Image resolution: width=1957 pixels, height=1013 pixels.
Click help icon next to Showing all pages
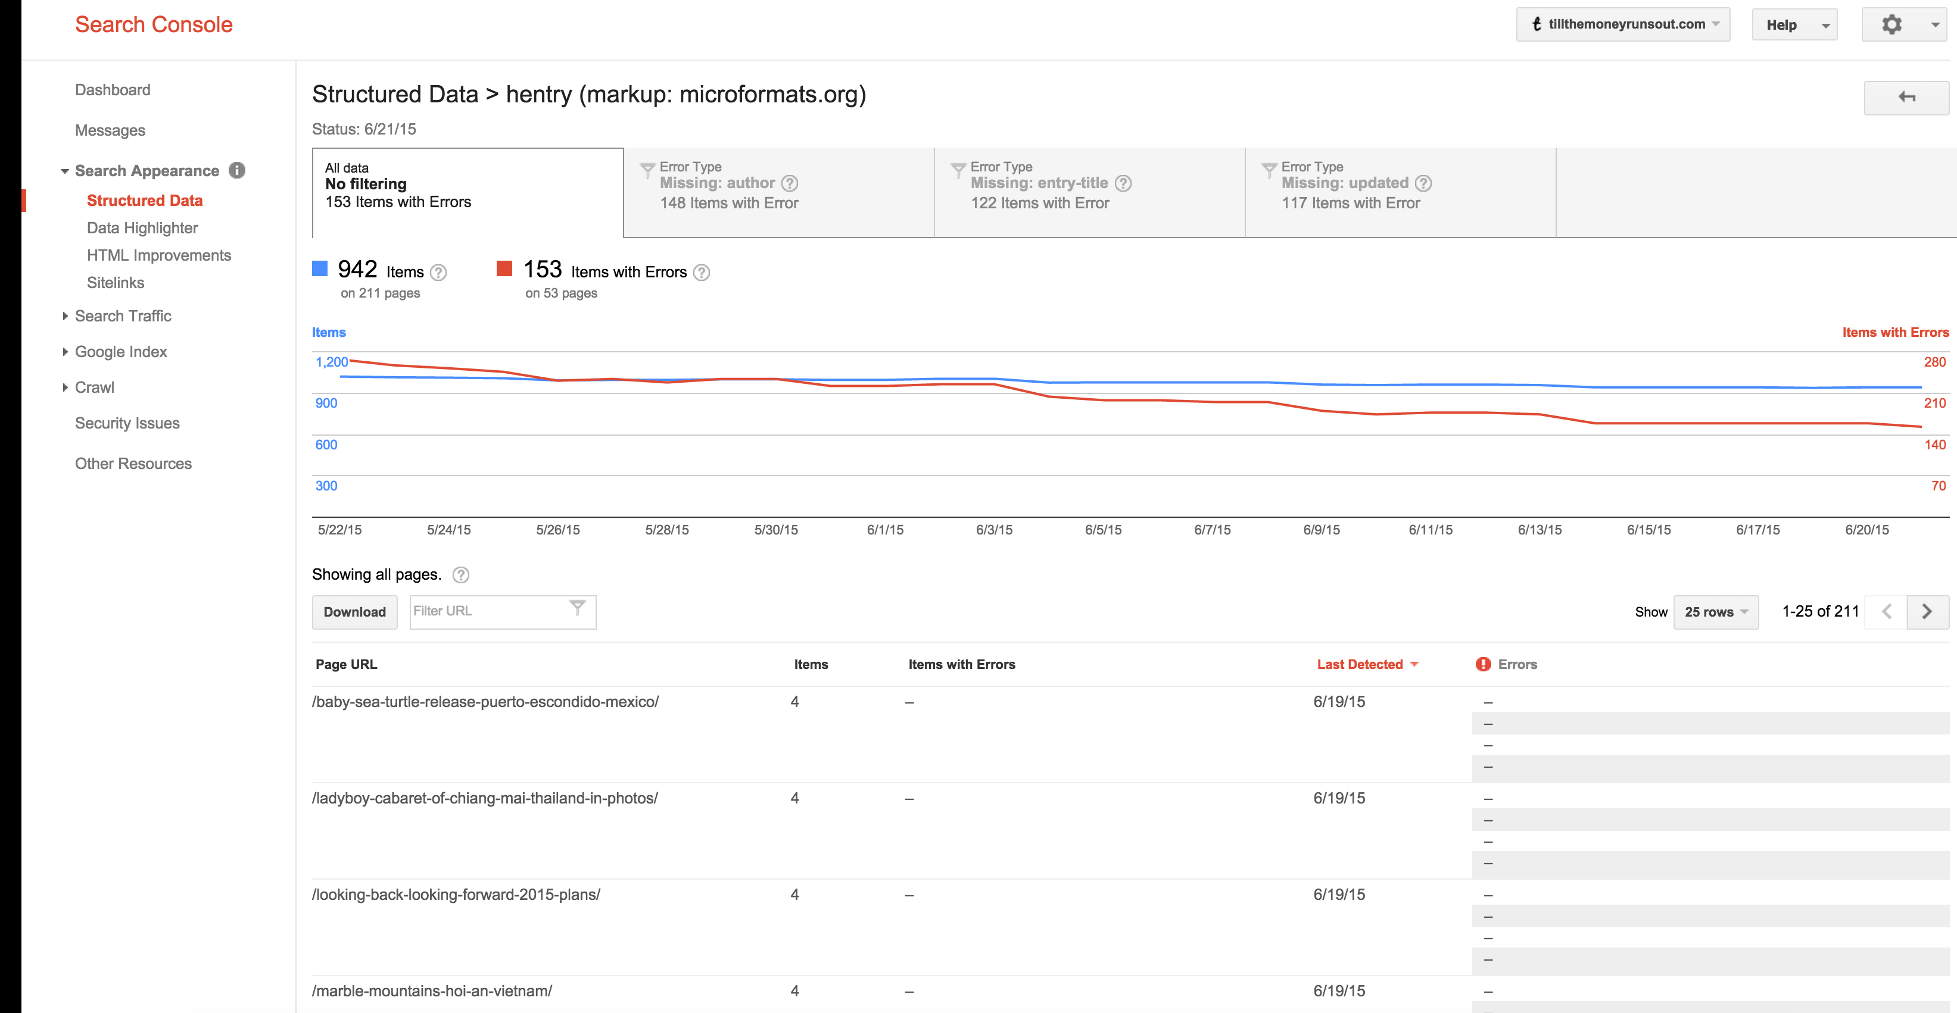click(461, 575)
